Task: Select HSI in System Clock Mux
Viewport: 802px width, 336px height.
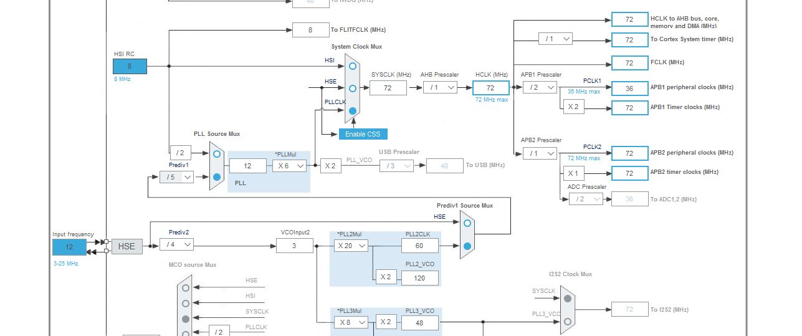Action: pos(353,65)
